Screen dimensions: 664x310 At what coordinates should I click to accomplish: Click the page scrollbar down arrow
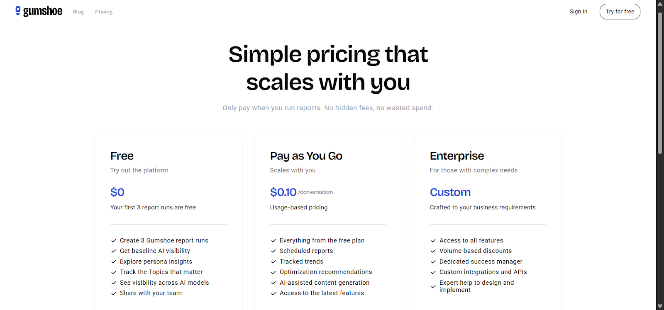[660, 307]
